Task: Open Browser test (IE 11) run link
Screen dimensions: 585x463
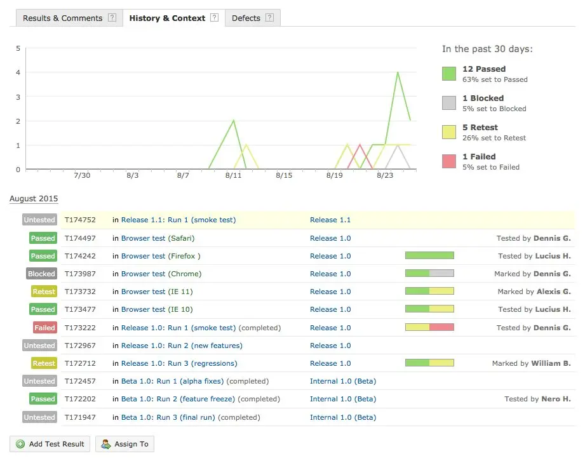Action: click(x=157, y=292)
